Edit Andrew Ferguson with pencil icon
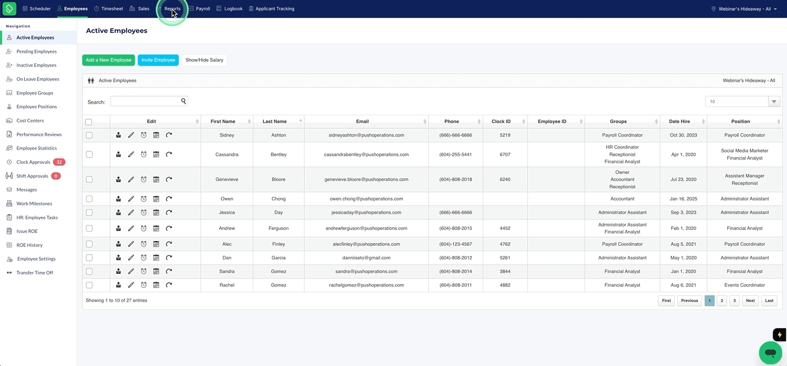 point(131,228)
